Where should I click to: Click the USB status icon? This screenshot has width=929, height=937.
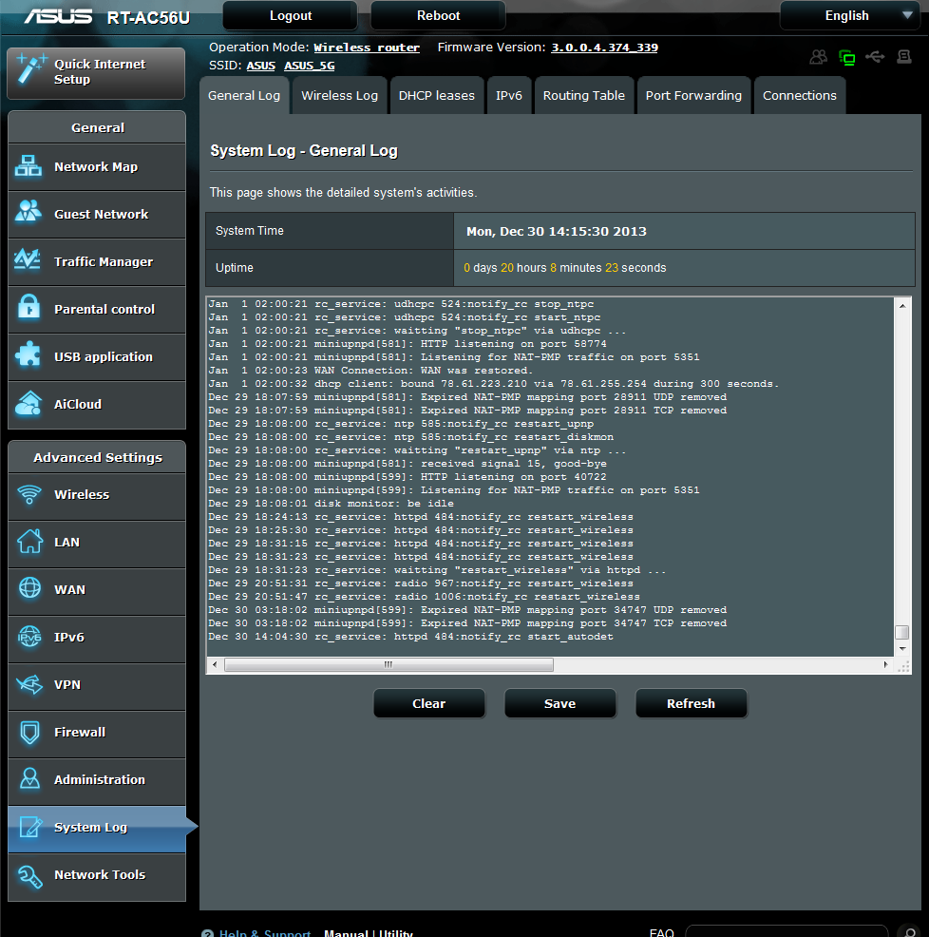point(875,57)
